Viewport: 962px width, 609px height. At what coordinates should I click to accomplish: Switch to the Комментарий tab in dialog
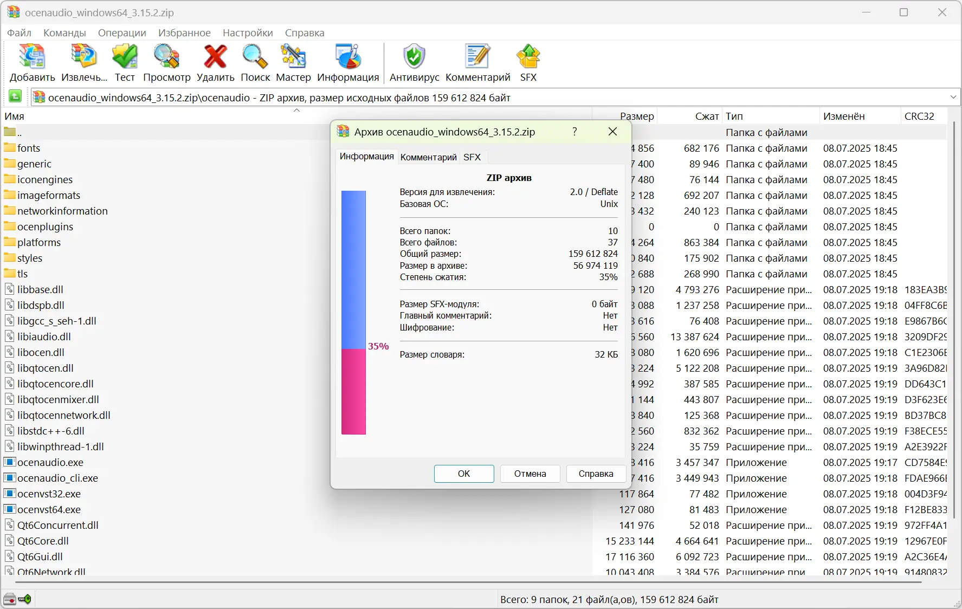429,157
